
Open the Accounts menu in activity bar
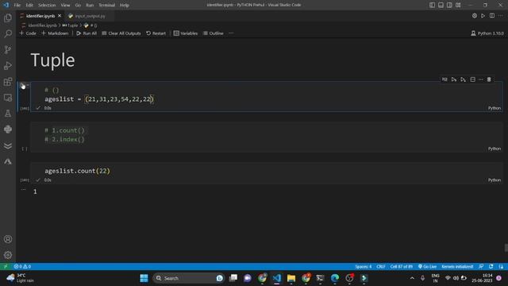(8, 239)
